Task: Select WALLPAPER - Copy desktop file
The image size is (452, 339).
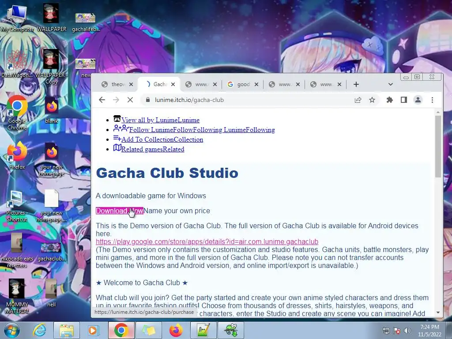Action: (51, 66)
